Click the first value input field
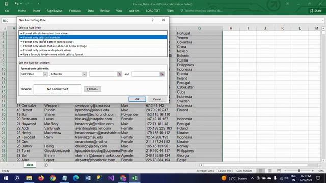The height and width of the screenshot is (183, 326). pos(103,74)
